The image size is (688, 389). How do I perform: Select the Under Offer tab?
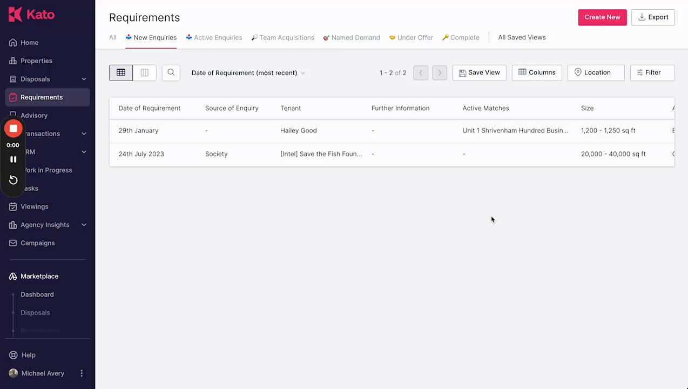point(411,38)
